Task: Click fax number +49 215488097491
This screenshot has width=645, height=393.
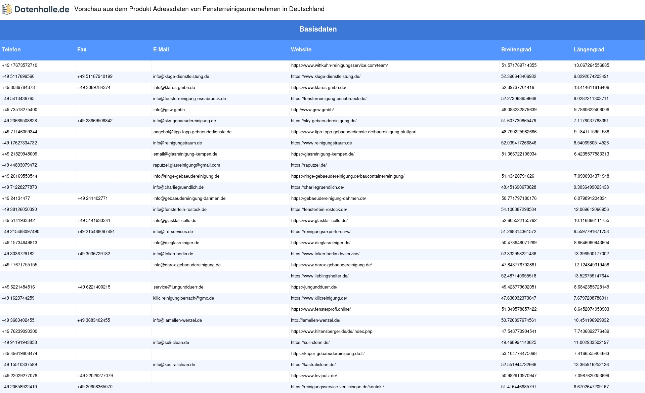Action: tap(96, 232)
